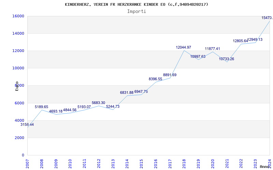The image size is (273, 170).
Task: Click the data label 5189.65
Action: [41, 107]
